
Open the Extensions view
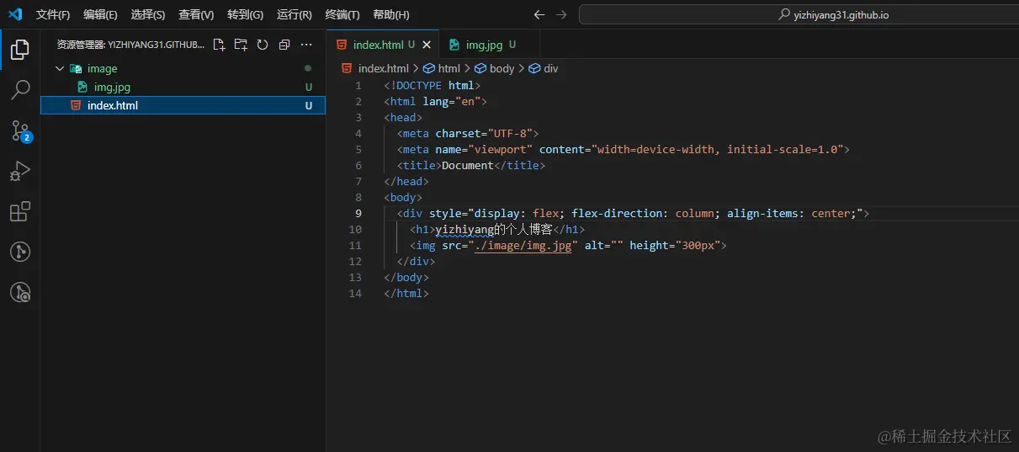pyautogui.click(x=20, y=211)
